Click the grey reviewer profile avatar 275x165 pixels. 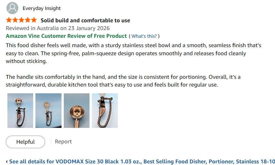[x=12, y=8]
